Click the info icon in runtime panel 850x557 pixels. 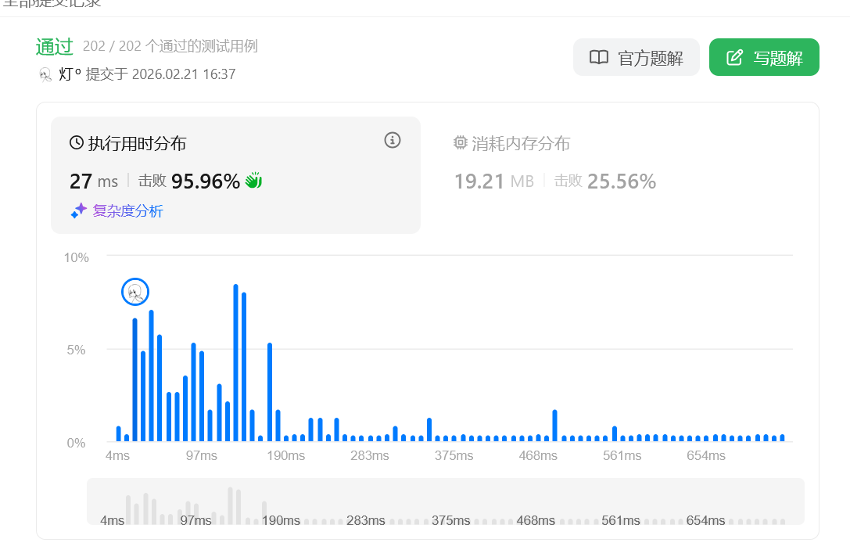[393, 140]
